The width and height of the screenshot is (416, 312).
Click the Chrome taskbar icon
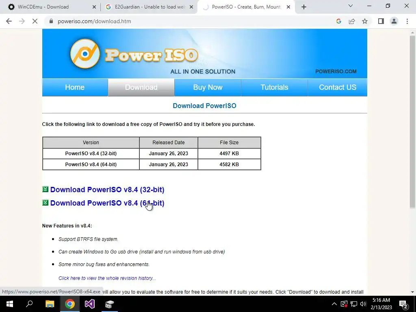70,304
